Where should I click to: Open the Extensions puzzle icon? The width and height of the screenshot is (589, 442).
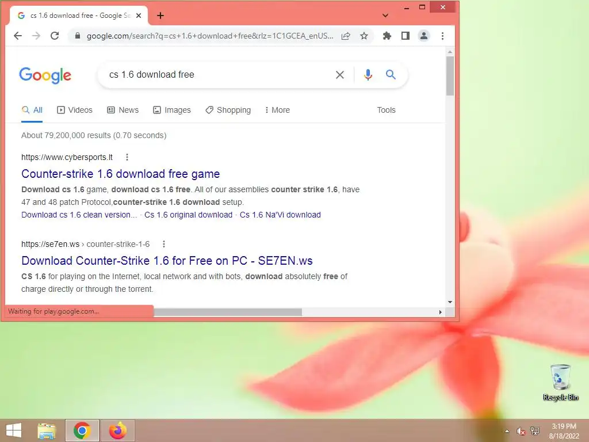[x=387, y=36]
